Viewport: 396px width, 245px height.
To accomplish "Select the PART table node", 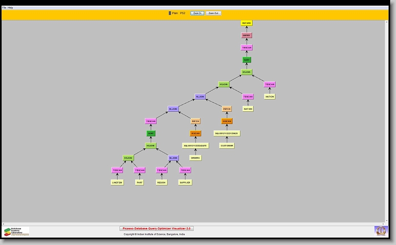I will point(139,183).
